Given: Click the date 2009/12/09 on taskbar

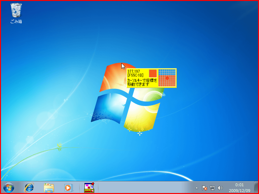Looking at the screenshot, I should [x=240, y=191].
